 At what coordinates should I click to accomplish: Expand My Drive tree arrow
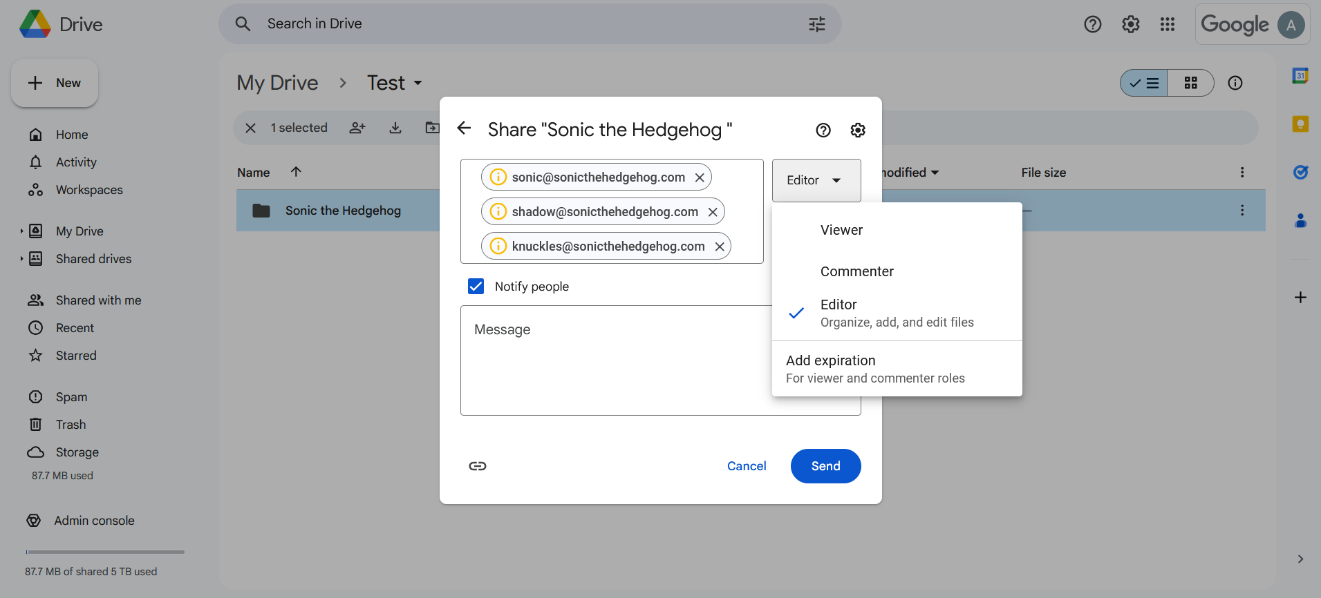(21, 231)
